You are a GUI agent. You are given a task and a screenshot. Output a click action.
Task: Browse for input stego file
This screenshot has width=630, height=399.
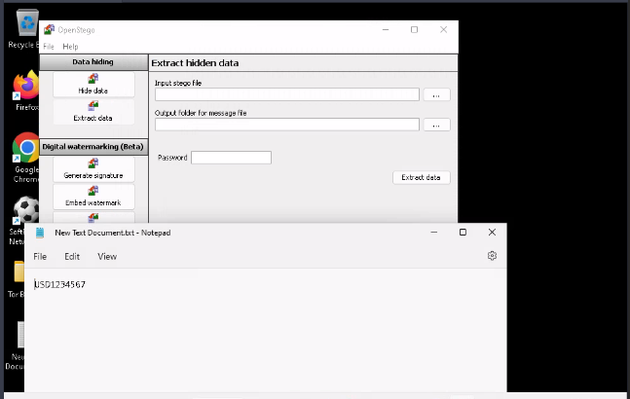click(x=436, y=95)
